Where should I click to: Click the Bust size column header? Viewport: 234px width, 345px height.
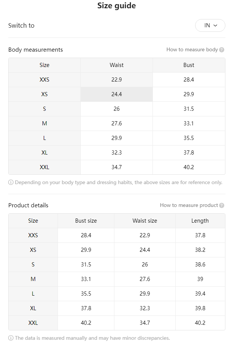[x=86, y=221]
